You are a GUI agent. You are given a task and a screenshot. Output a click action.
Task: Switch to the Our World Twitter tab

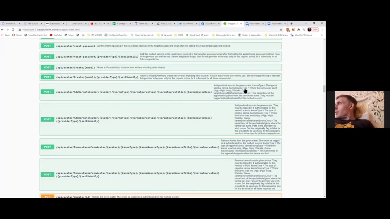click(x=188, y=23)
